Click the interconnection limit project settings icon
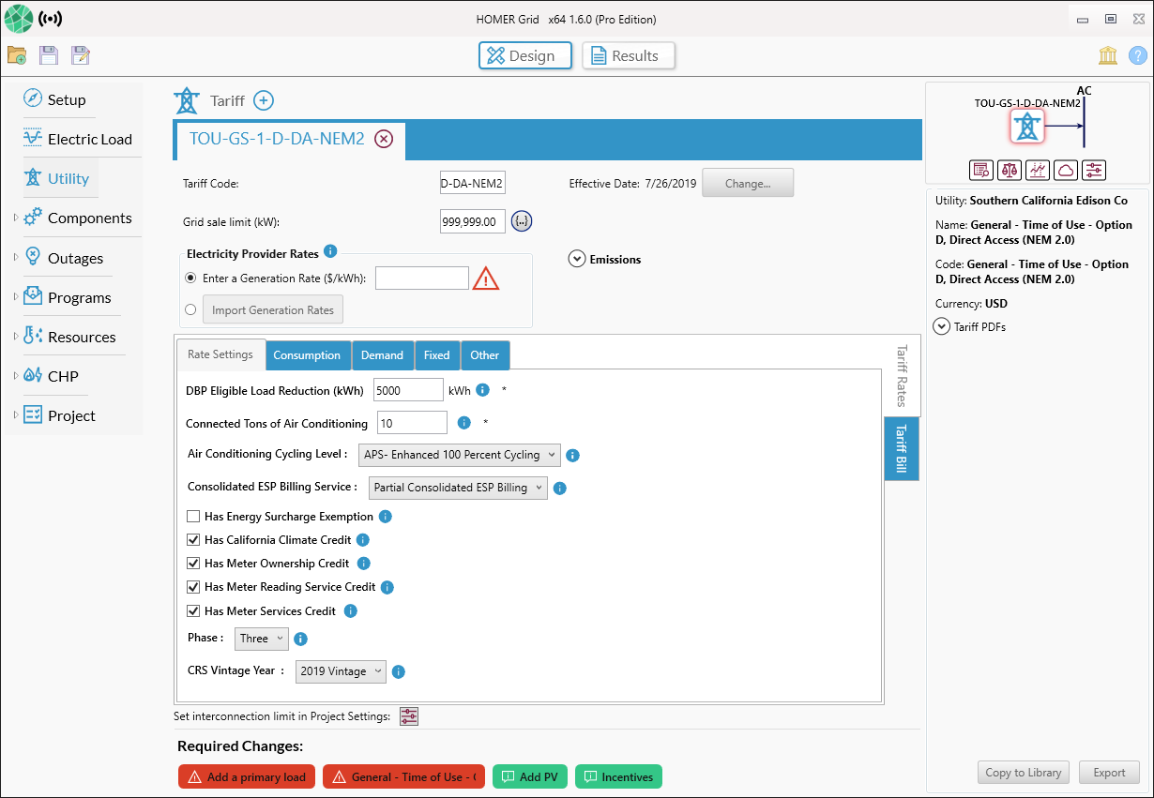The image size is (1154, 798). [409, 716]
